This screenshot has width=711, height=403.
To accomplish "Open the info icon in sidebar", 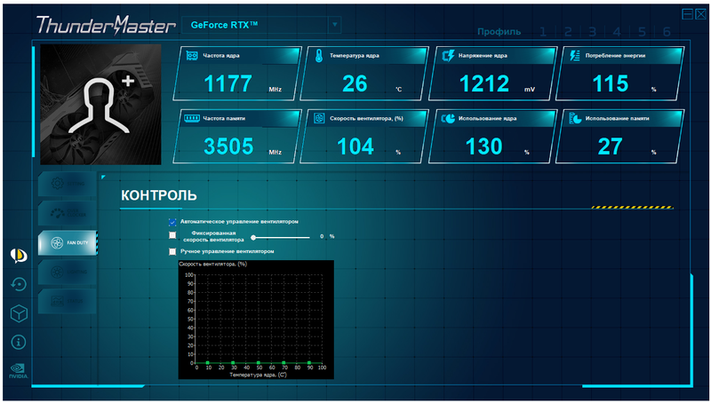I will click(19, 343).
